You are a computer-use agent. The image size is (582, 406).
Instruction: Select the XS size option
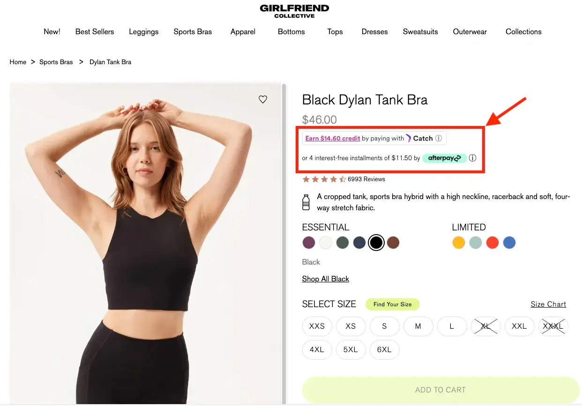351,326
